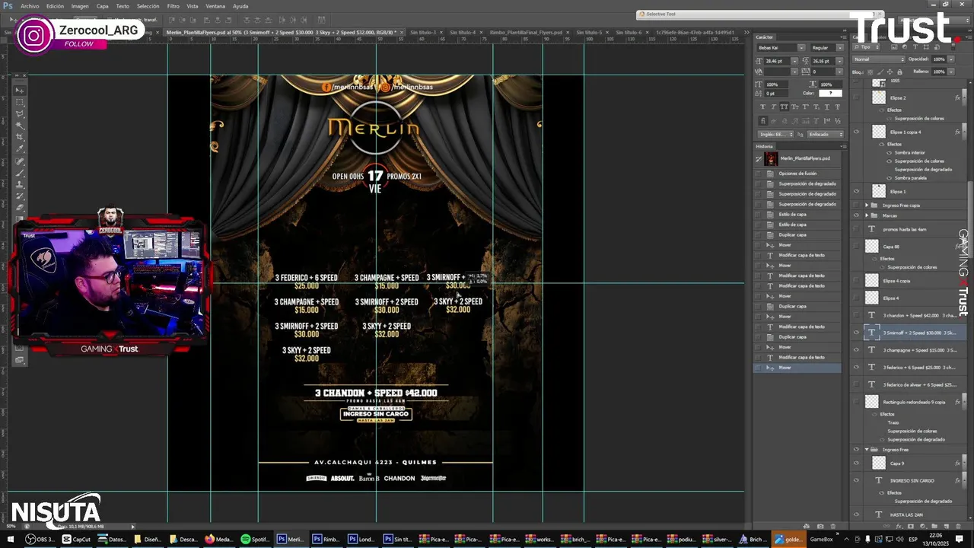Hide the 3 Smirnoff + 2 Speed layer
The width and height of the screenshot is (974, 548).
tap(856, 333)
